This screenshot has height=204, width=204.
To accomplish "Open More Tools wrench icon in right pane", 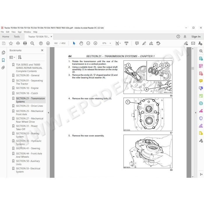I will pyautogui.click(x=201, y=141).
